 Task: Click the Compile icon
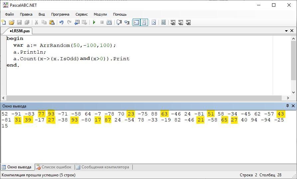coord(109,22)
